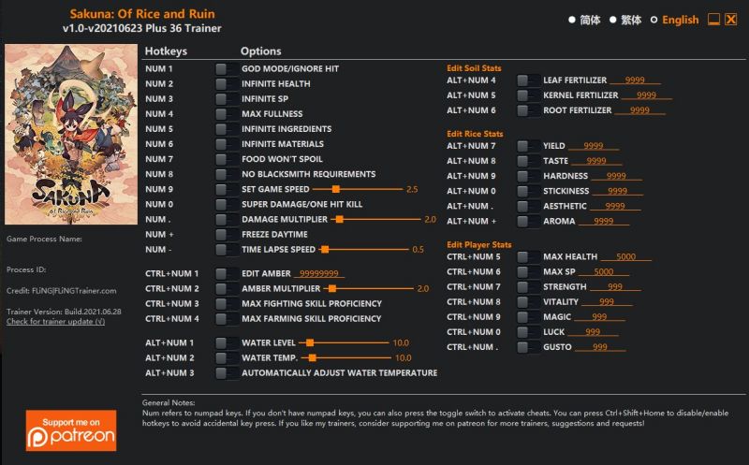
Task: Click Water Temp. slider handle
Action: (x=313, y=358)
